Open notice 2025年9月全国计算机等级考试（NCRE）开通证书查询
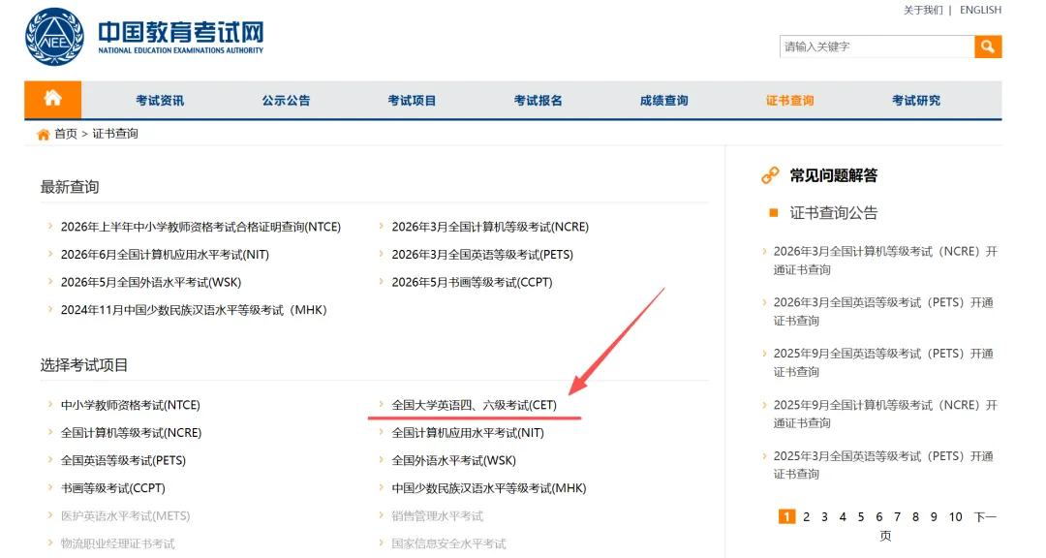Viewport: 1046px width, 558px height. click(885, 414)
